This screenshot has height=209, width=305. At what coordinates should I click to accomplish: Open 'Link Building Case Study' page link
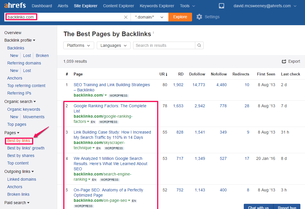click(112, 135)
